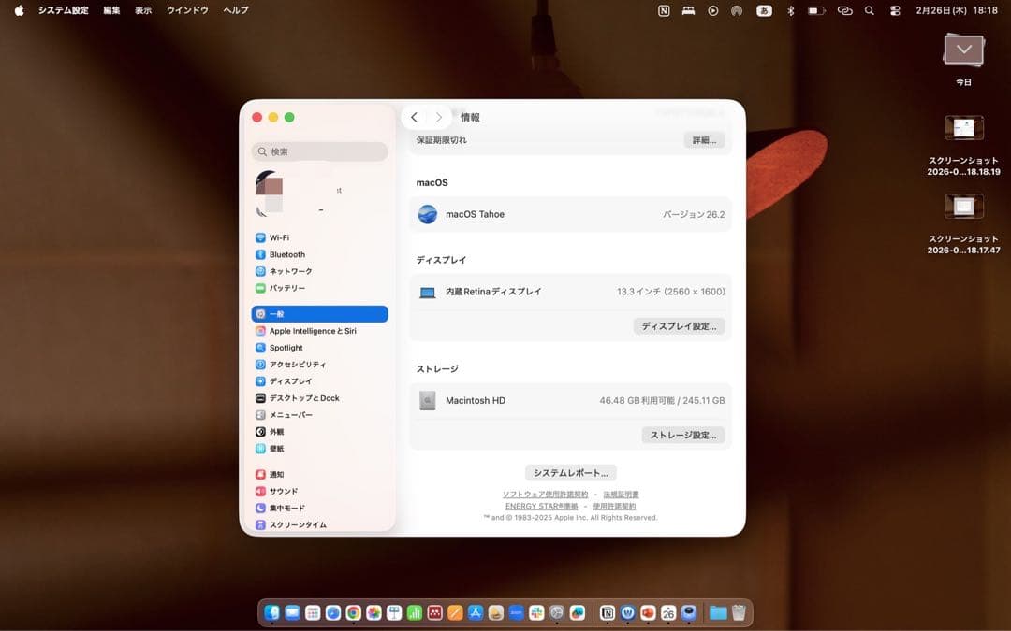Open Wi-Fi settings in sidebar
Viewport: 1011px width, 631px height.
tap(319, 237)
